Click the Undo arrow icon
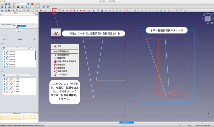This screenshot has height=127, width=214. tap(35, 7)
